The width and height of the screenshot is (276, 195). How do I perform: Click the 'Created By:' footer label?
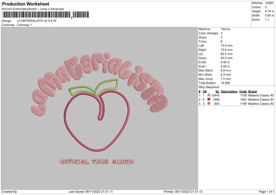click(x=10, y=191)
